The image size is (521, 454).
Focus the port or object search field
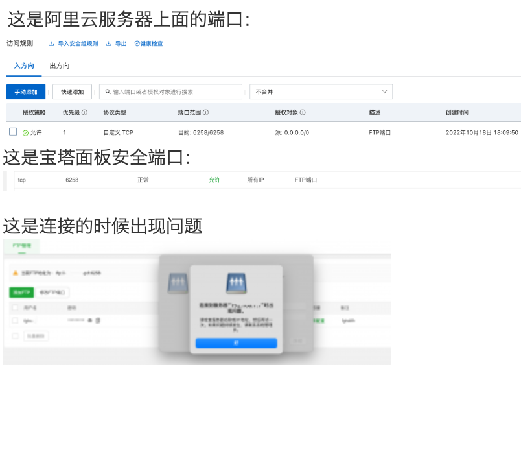(x=170, y=92)
